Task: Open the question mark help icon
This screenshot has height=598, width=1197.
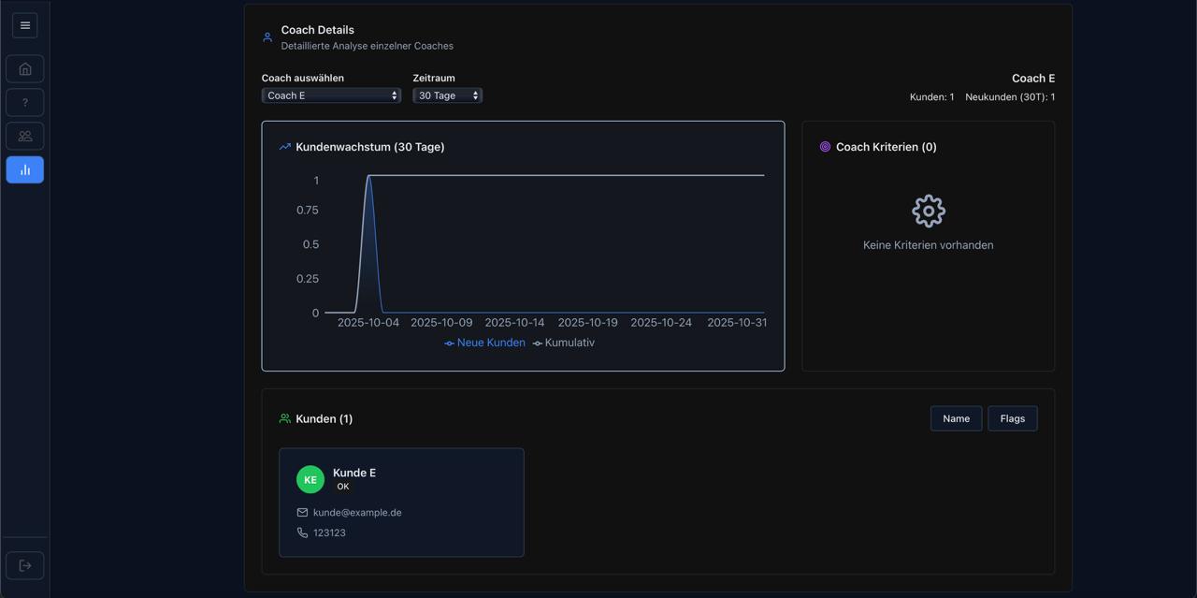Action: [x=25, y=103]
